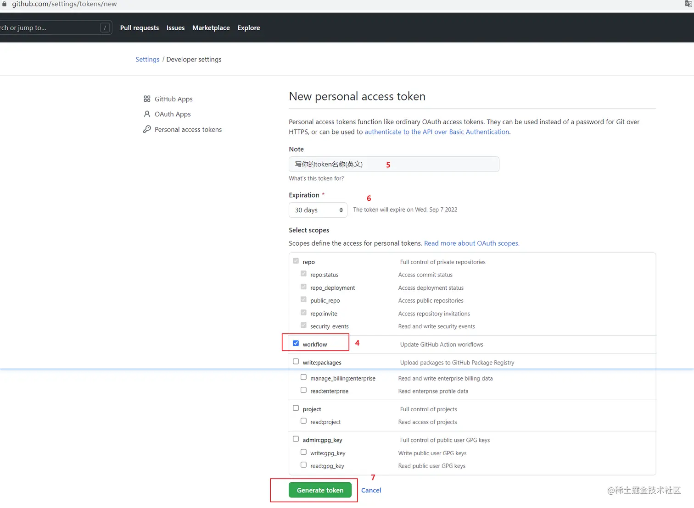Toggle the repo_deployment checkbox
This screenshot has width=694, height=508.
[x=303, y=287]
